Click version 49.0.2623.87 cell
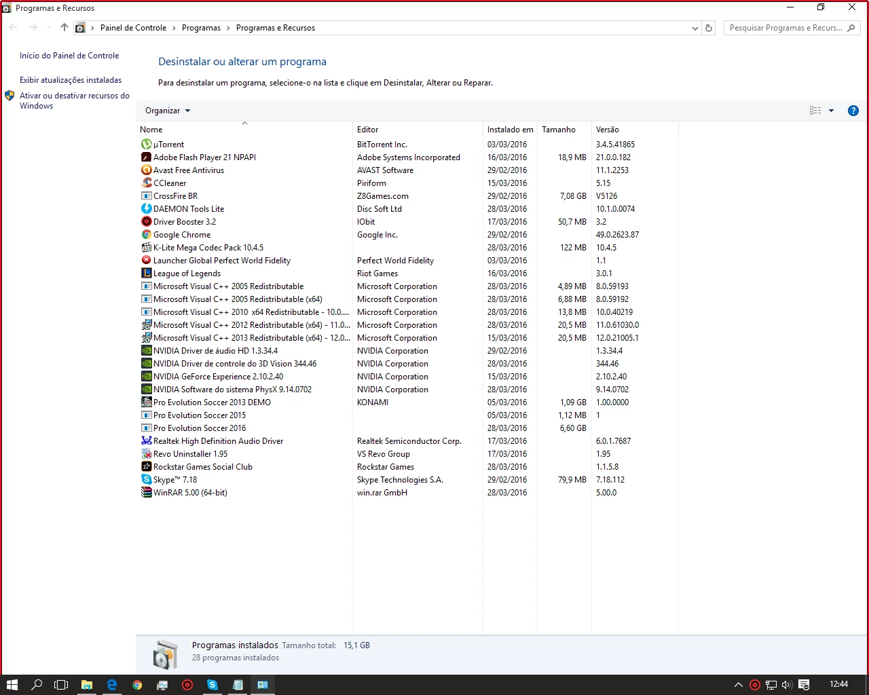Image resolution: width=869 pixels, height=695 pixels. point(617,235)
